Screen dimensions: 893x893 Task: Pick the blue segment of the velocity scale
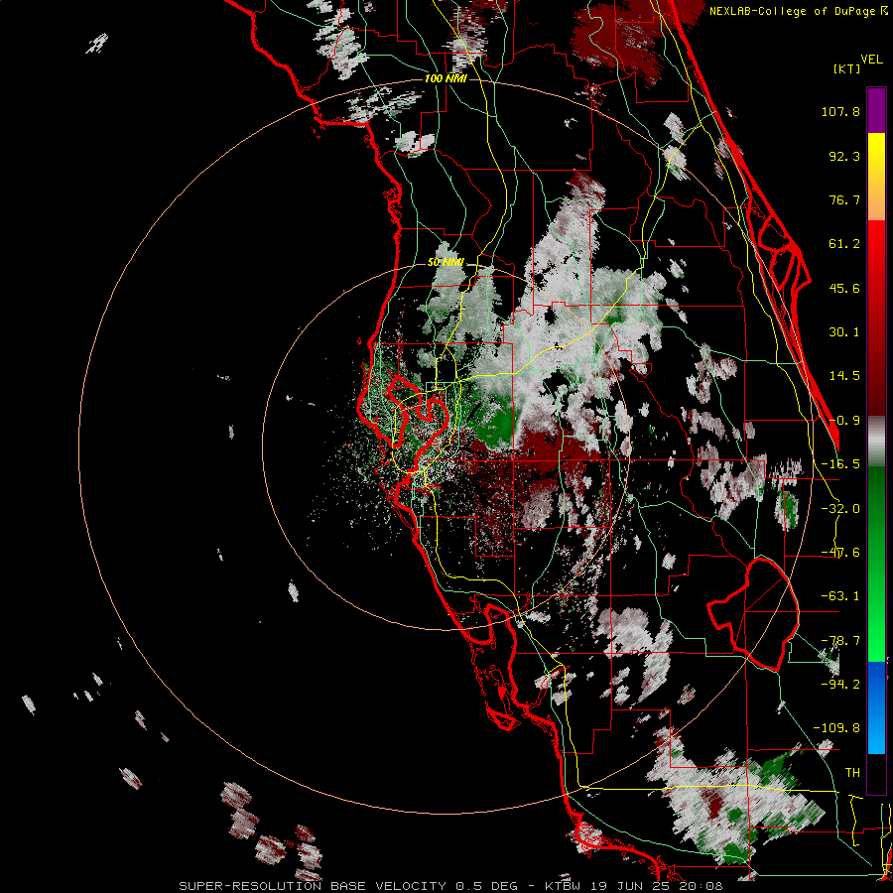click(x=876, y=707)
